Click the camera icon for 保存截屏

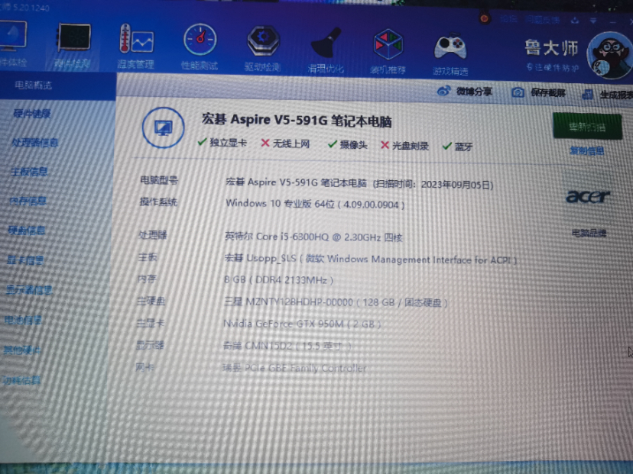click(x=518, y=92)
